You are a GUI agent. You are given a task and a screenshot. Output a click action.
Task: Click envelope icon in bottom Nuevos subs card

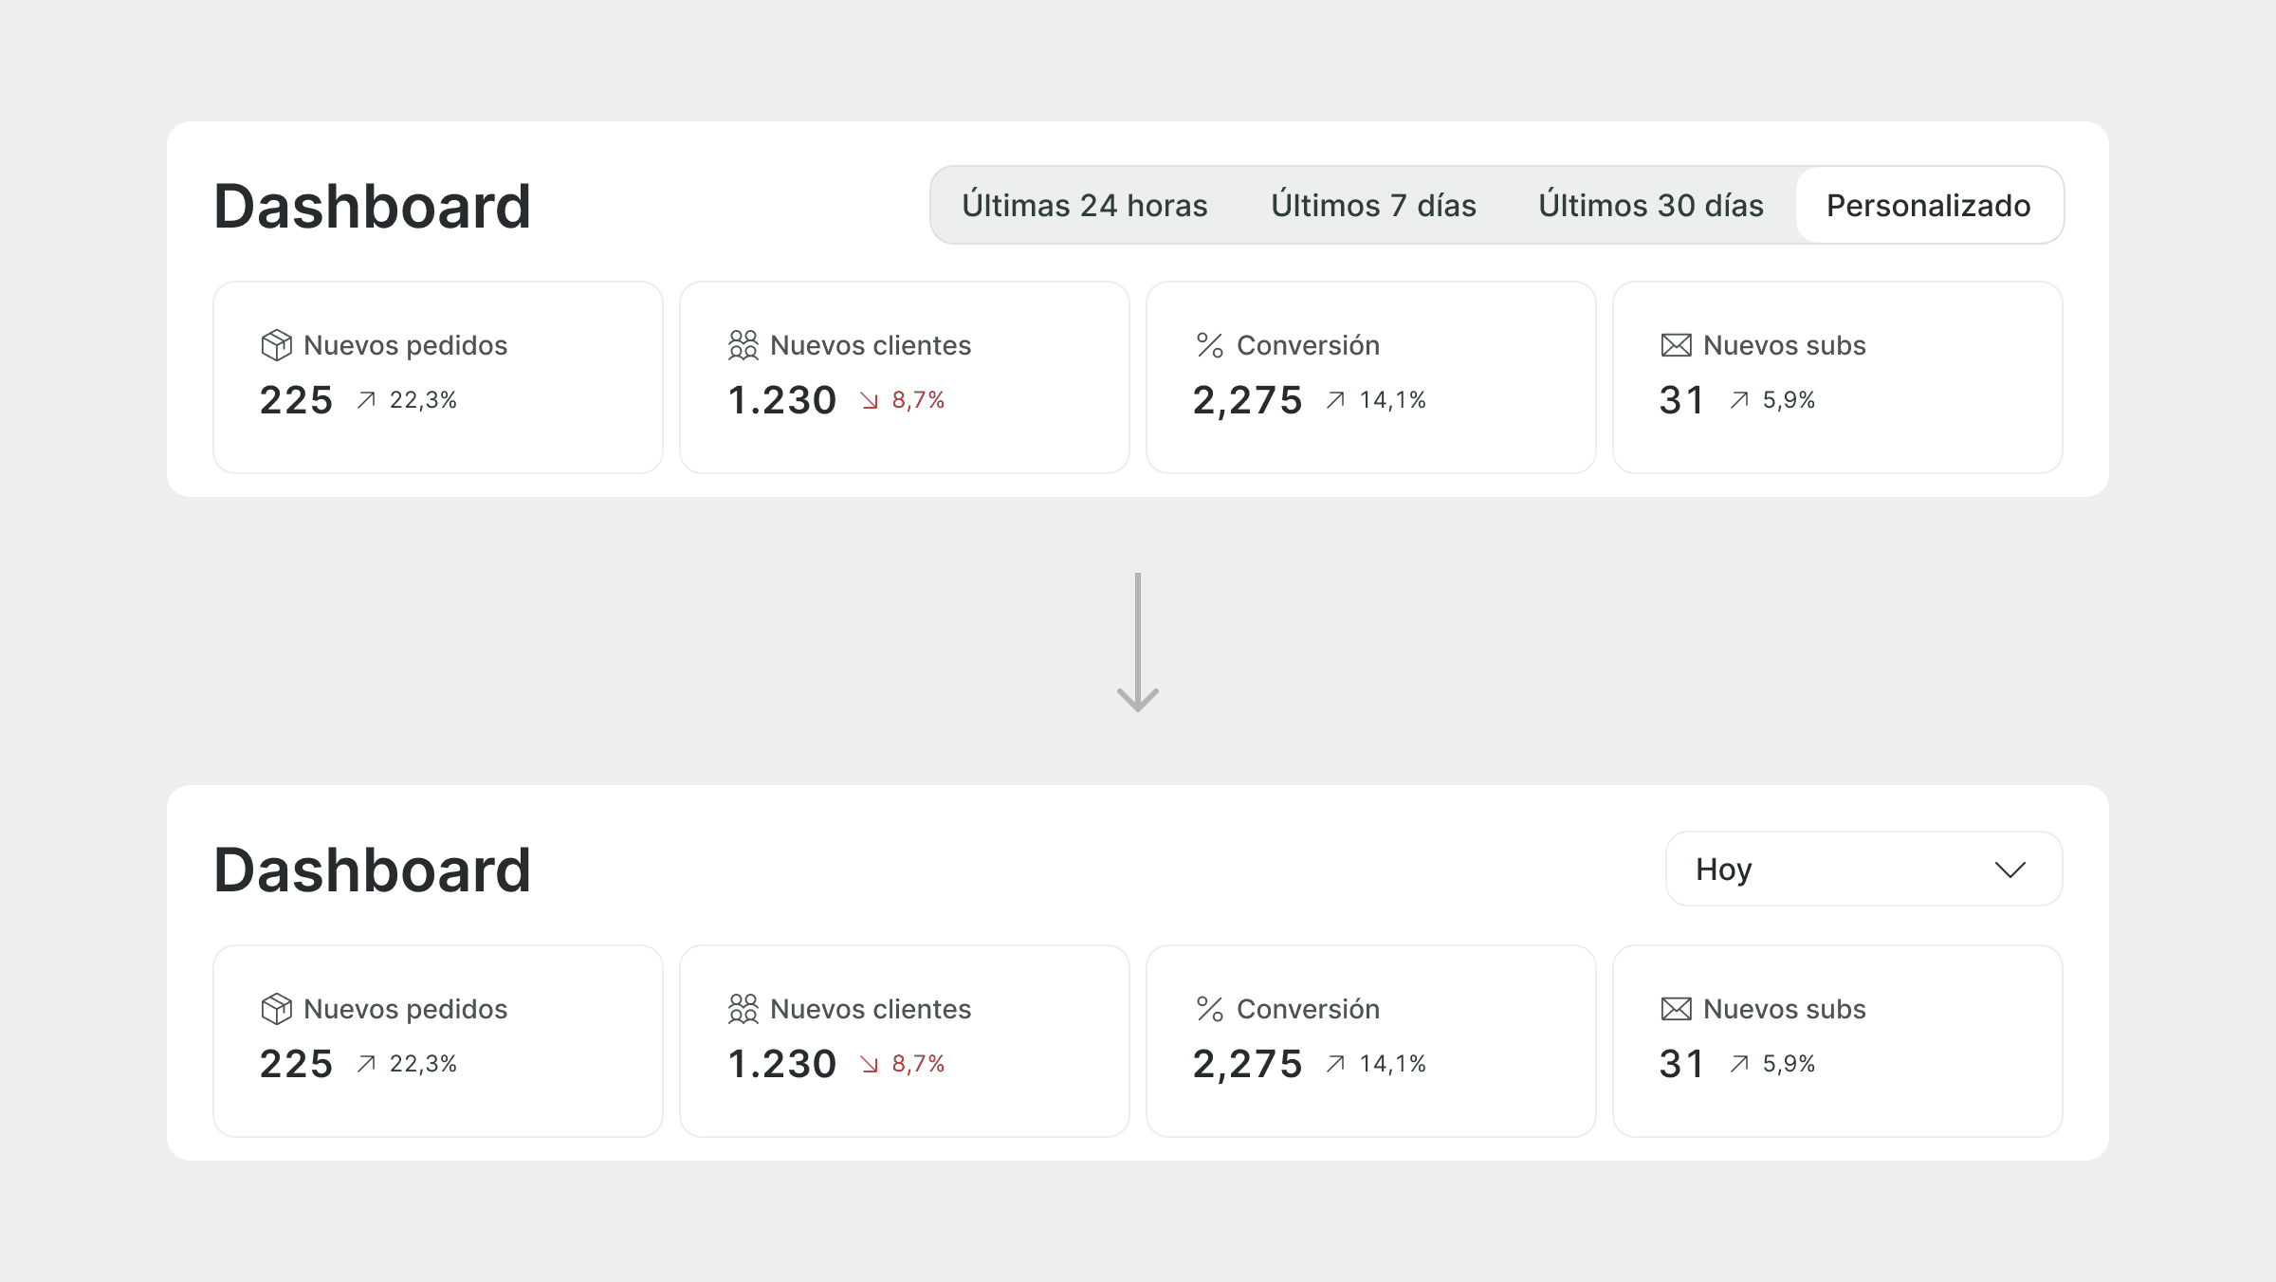coord(1676,1009)
